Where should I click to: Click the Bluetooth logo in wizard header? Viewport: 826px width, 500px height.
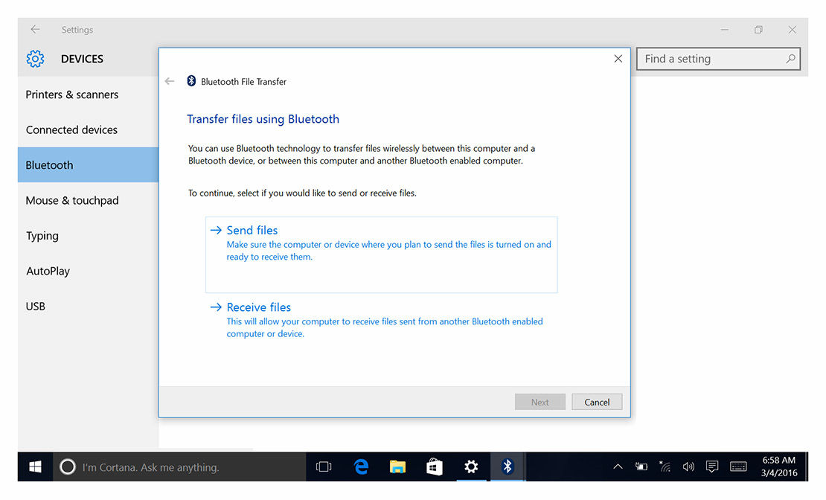coord(191,80)
